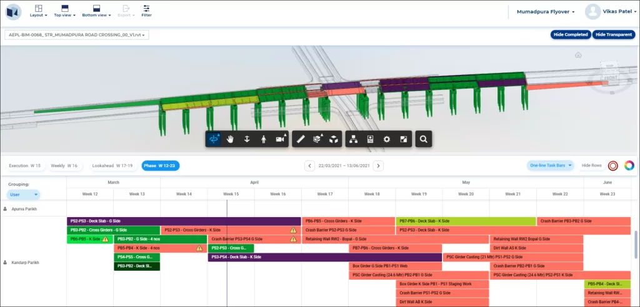Toggle Hide Transparent elements
This screenshot has height=307, width=640.
click(614, 34)
